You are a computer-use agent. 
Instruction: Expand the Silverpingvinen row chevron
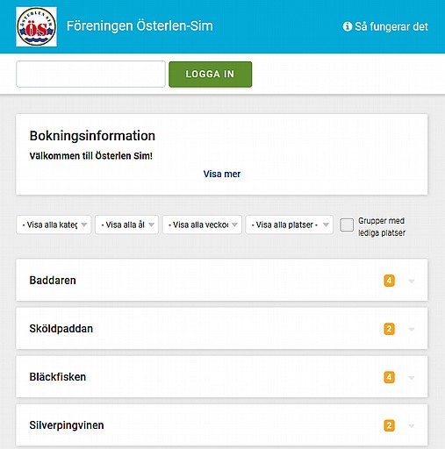(x=412, y=426)
